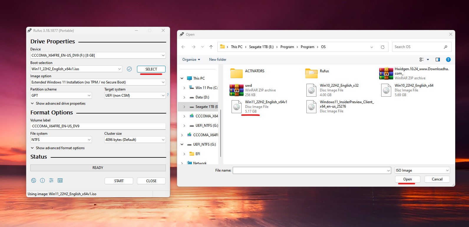469x227 pixels.
Task: Click This PC in the address bar
Action: tap(237, 47)
